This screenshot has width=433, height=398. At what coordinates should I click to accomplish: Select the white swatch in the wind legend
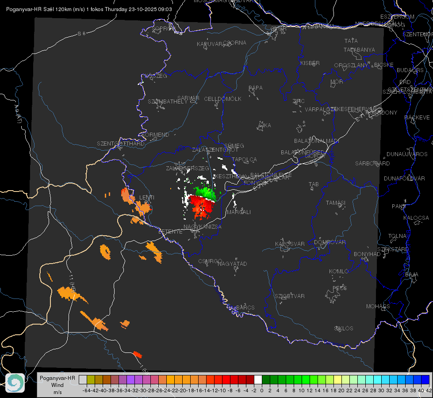pyautogui.click(x=258, y=379)
